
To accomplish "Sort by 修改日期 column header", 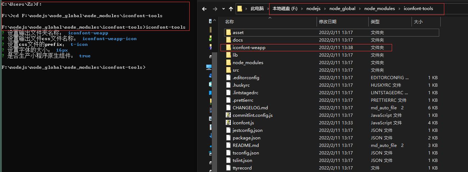I will (x=328, y=22).
